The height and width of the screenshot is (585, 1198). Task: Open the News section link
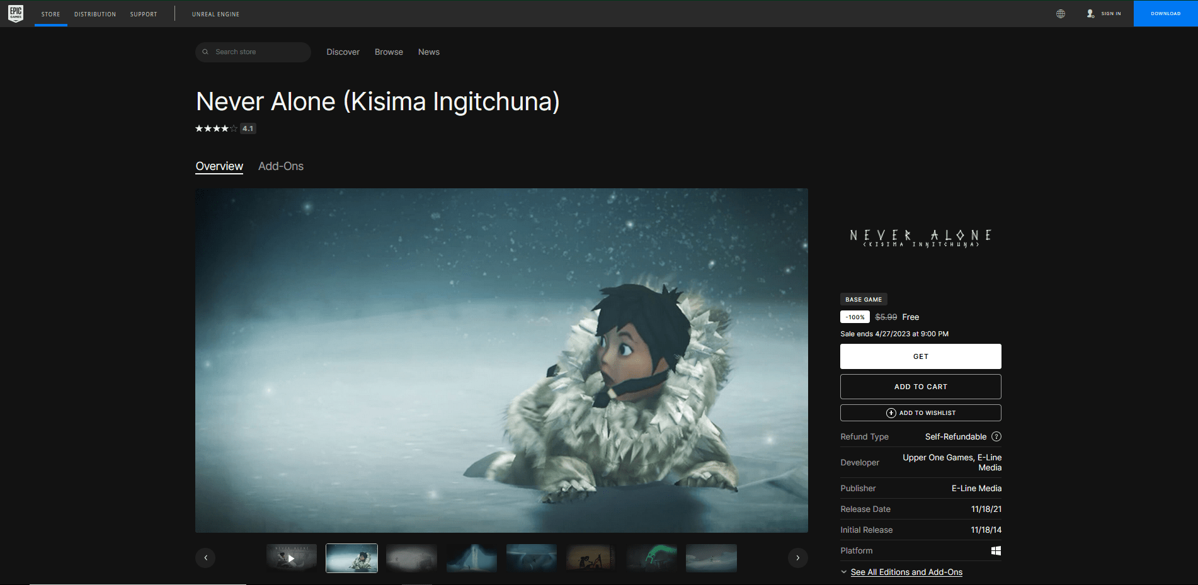pyautogui.click(x=429, y=52)
